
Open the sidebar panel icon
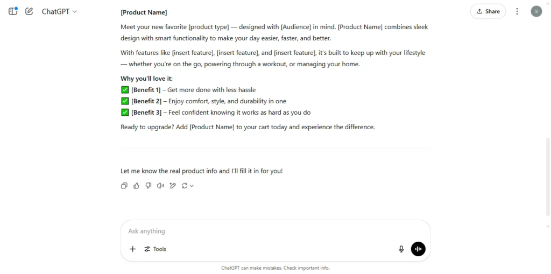[x=13, y=11]
